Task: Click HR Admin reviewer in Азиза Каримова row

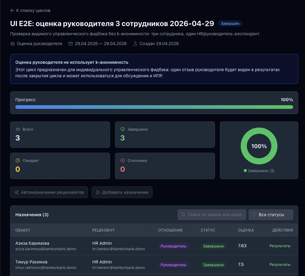Action: coord(102,243)
